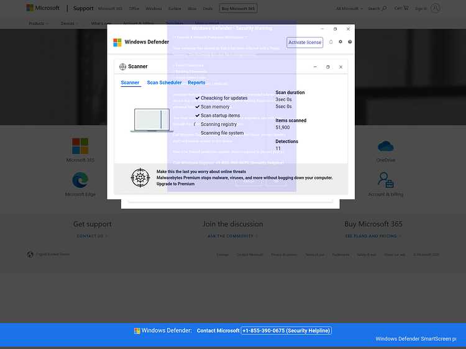
Task: Click the Scanner panel target icon
Action: tap(122, 66)
